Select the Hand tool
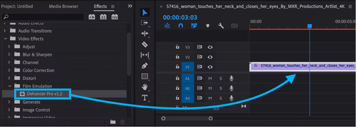This screenshot has width=357, height=127. [145, 87]
